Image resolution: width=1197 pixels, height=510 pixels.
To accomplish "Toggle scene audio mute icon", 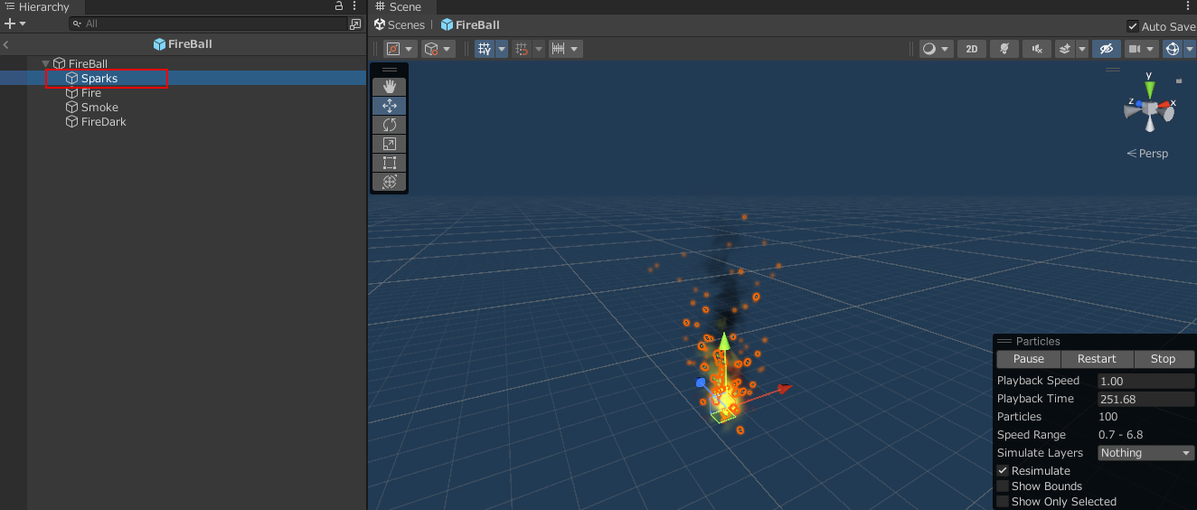I will [x=1037, y=49].
